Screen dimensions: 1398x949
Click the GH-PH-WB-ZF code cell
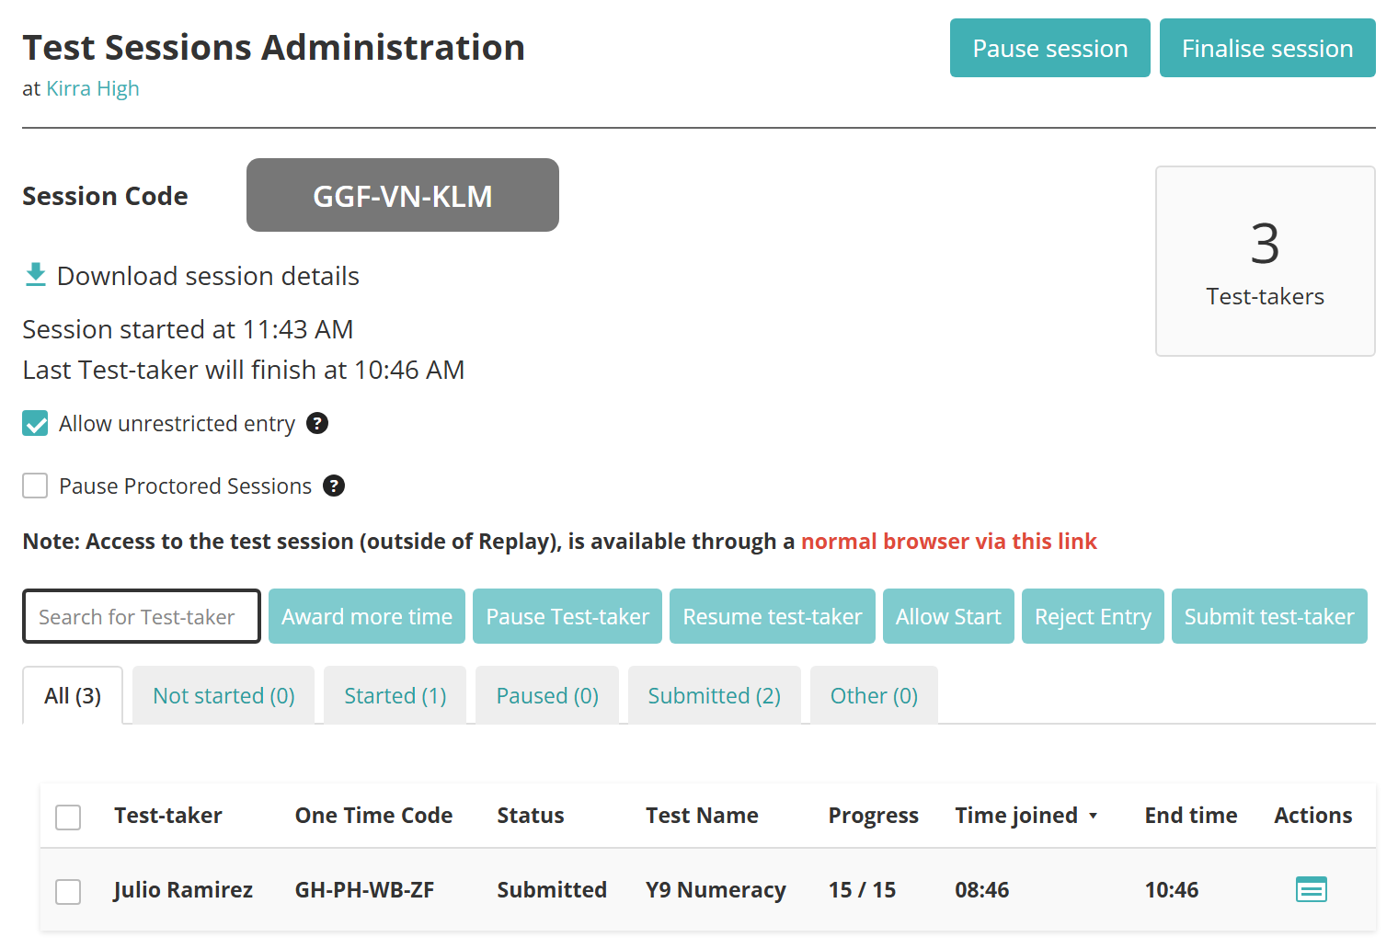point(364,890)
